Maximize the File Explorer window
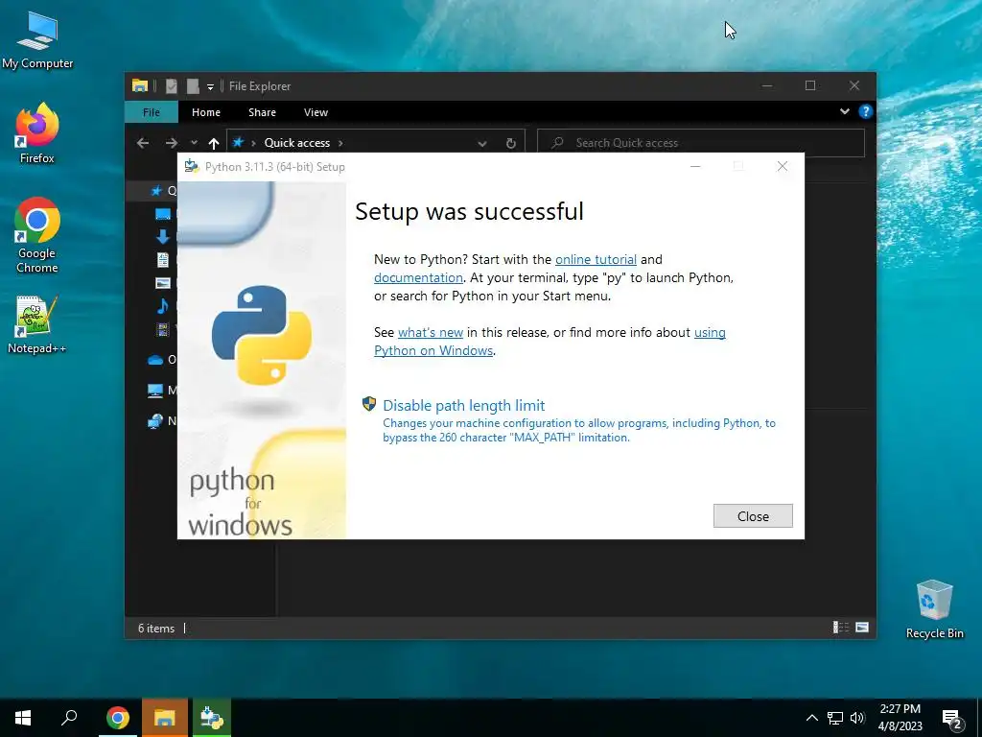 809,85
